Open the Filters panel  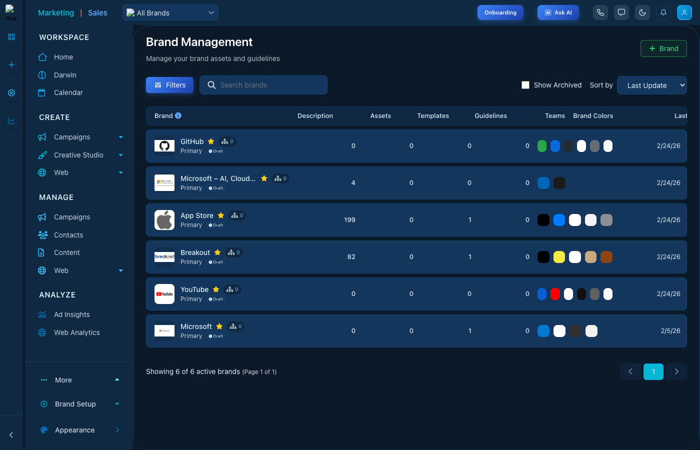[170, 85]
